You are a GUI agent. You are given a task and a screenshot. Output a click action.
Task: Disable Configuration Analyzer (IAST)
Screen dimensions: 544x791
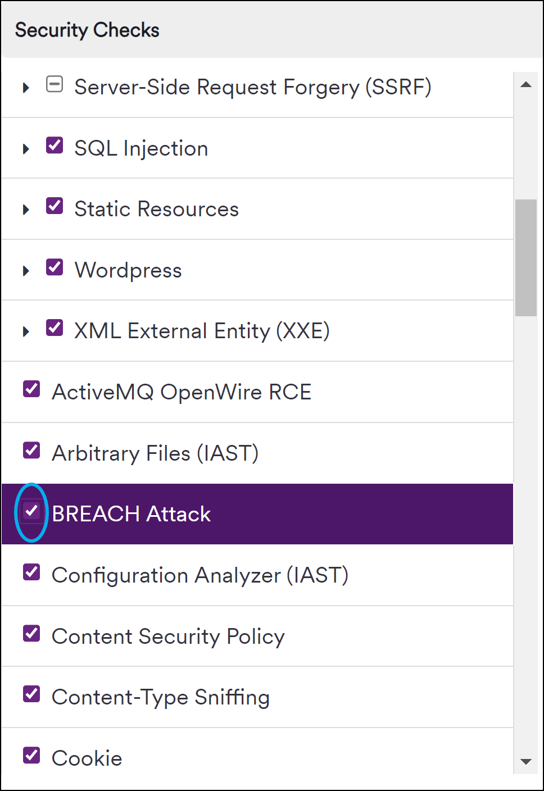[x=31, y=572]
